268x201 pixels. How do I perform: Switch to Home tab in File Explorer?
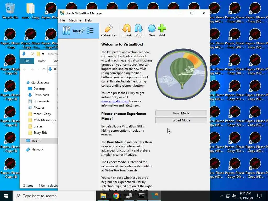42,61
